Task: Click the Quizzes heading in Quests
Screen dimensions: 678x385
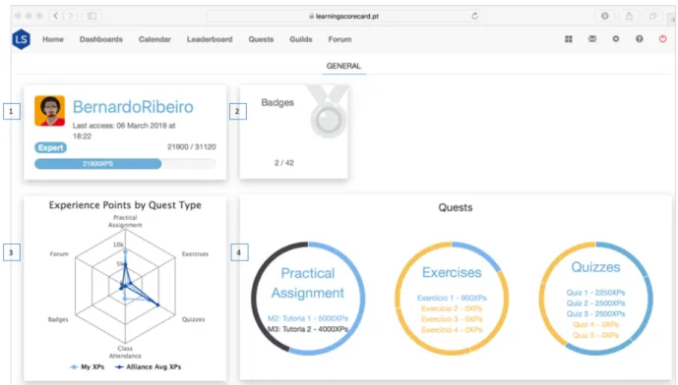Action: coord(595,267)
